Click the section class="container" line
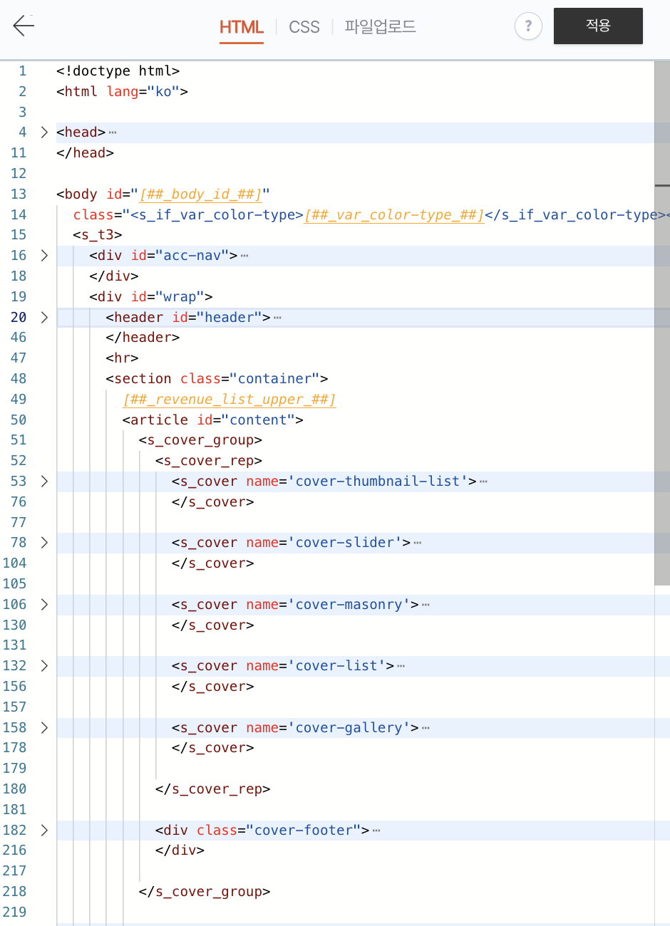This screenshot has height=926, width=670. pyautogui.click(x=217, y=379)
